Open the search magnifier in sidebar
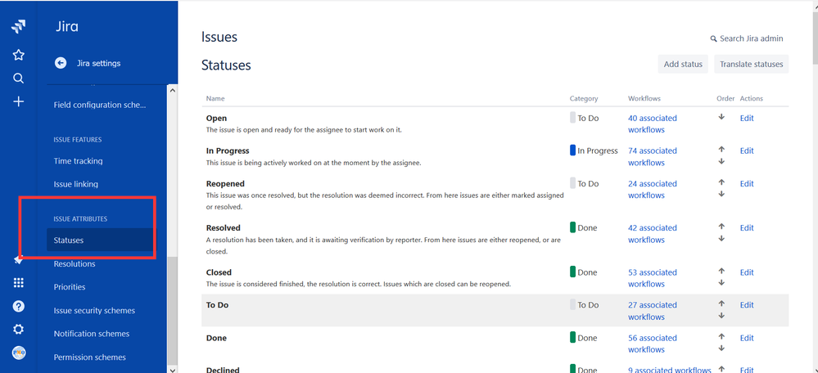 click(18, 79)
